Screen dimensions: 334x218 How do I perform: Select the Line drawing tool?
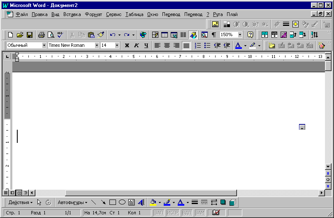click(x=94, y=202)
